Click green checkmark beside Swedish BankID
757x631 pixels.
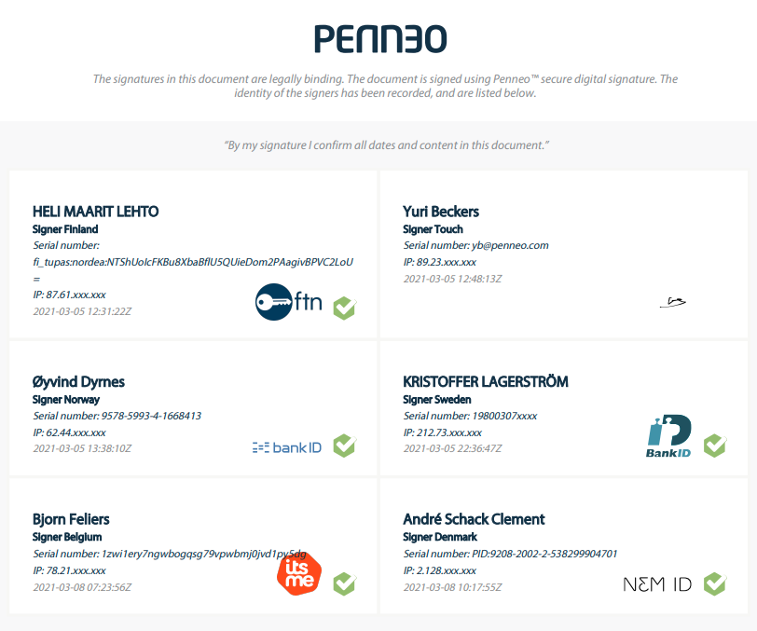point(715,446)
